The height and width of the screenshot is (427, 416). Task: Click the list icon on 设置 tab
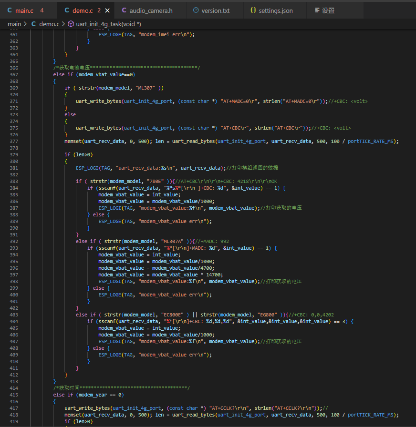[x=317, y=10]
